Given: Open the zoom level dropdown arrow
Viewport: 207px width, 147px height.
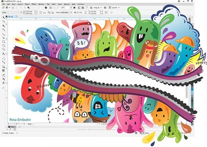Looking at the screenshot, I should (x=71, y=8).
